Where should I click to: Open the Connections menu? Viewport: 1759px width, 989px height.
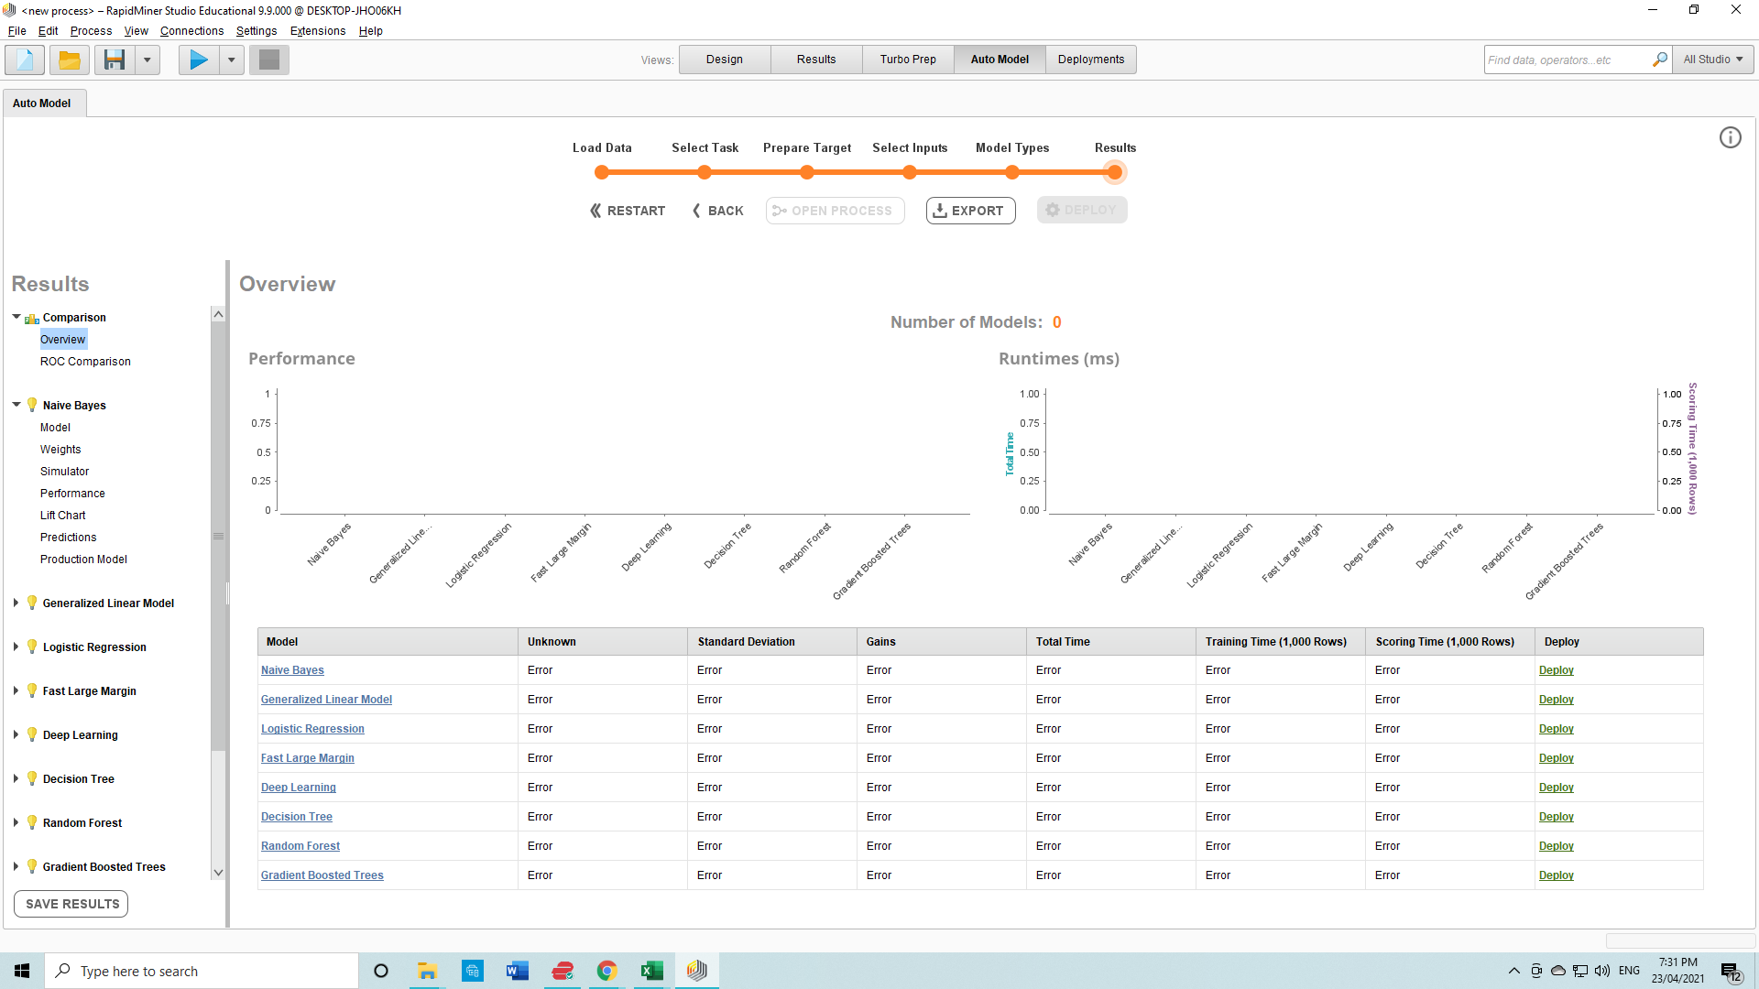pyautogui.click(x=191, y=31)
